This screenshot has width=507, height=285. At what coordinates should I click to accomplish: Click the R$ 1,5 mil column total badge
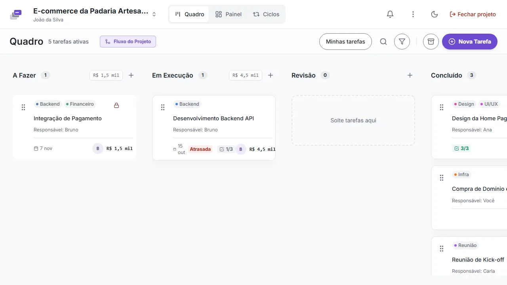[x=106, y=75]
